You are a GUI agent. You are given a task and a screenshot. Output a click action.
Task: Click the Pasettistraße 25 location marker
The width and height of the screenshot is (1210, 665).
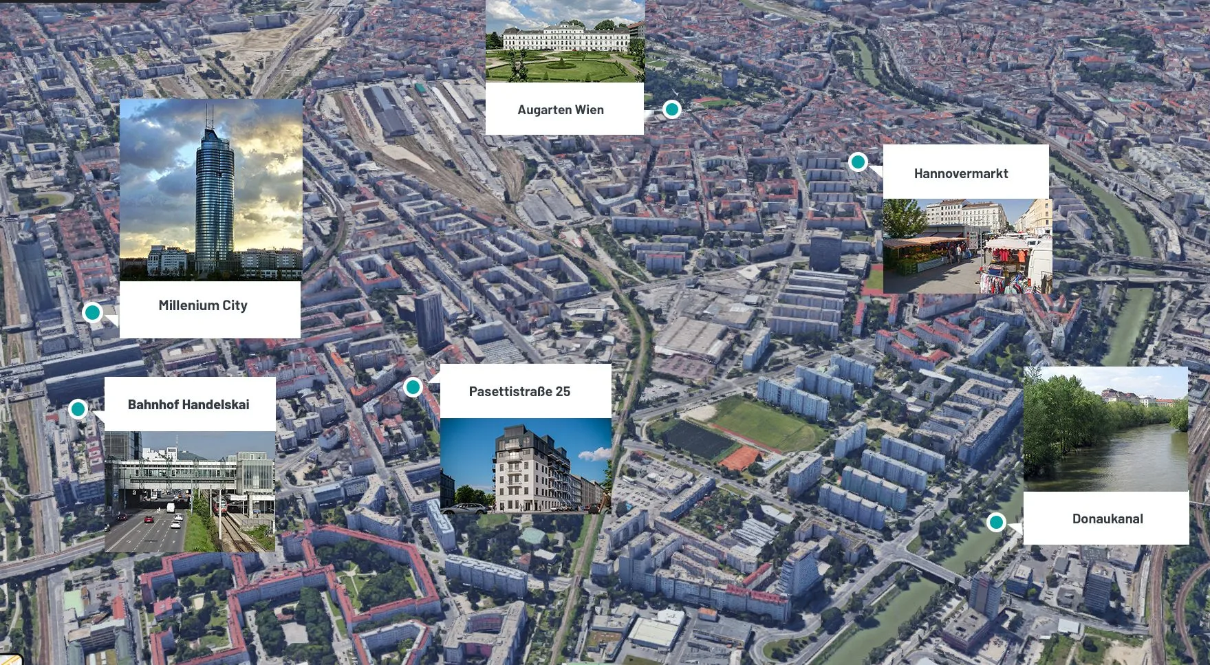pos(413,387)
